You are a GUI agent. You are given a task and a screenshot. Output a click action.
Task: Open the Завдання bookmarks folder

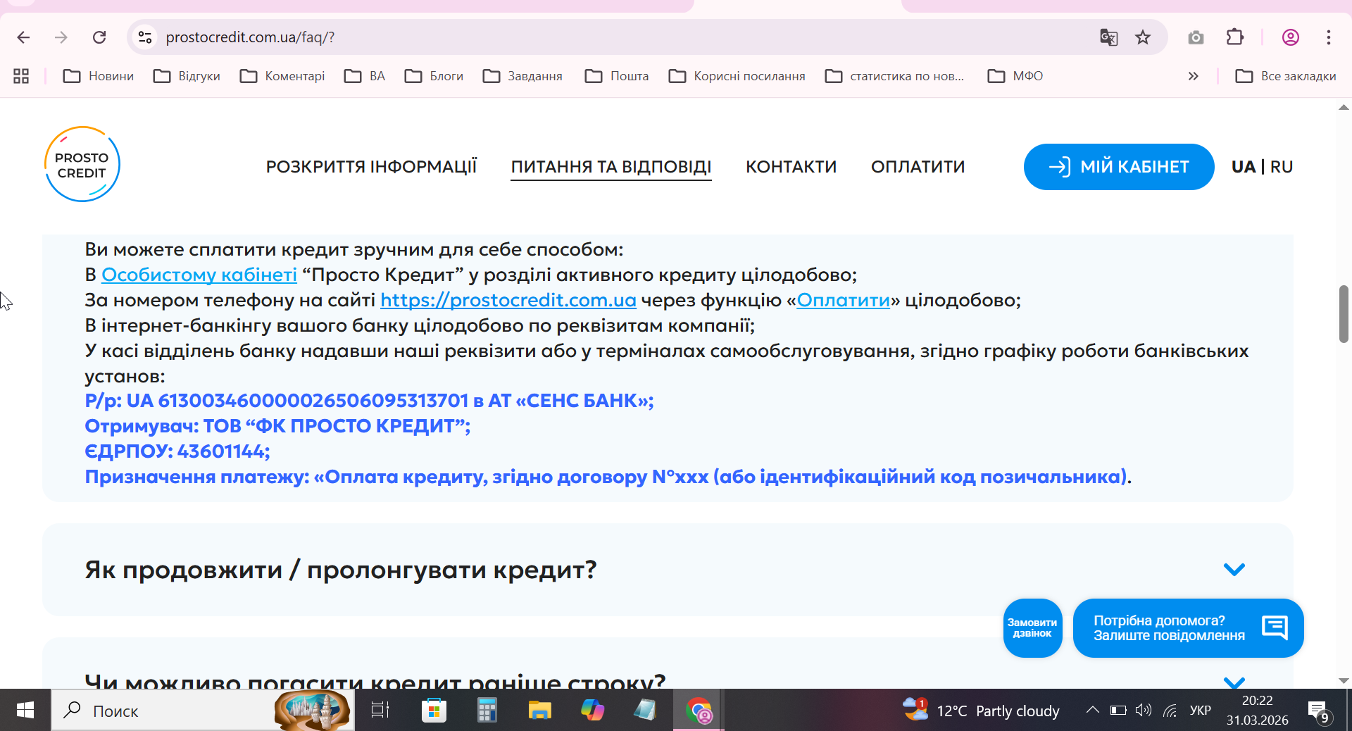click(523, 76)
